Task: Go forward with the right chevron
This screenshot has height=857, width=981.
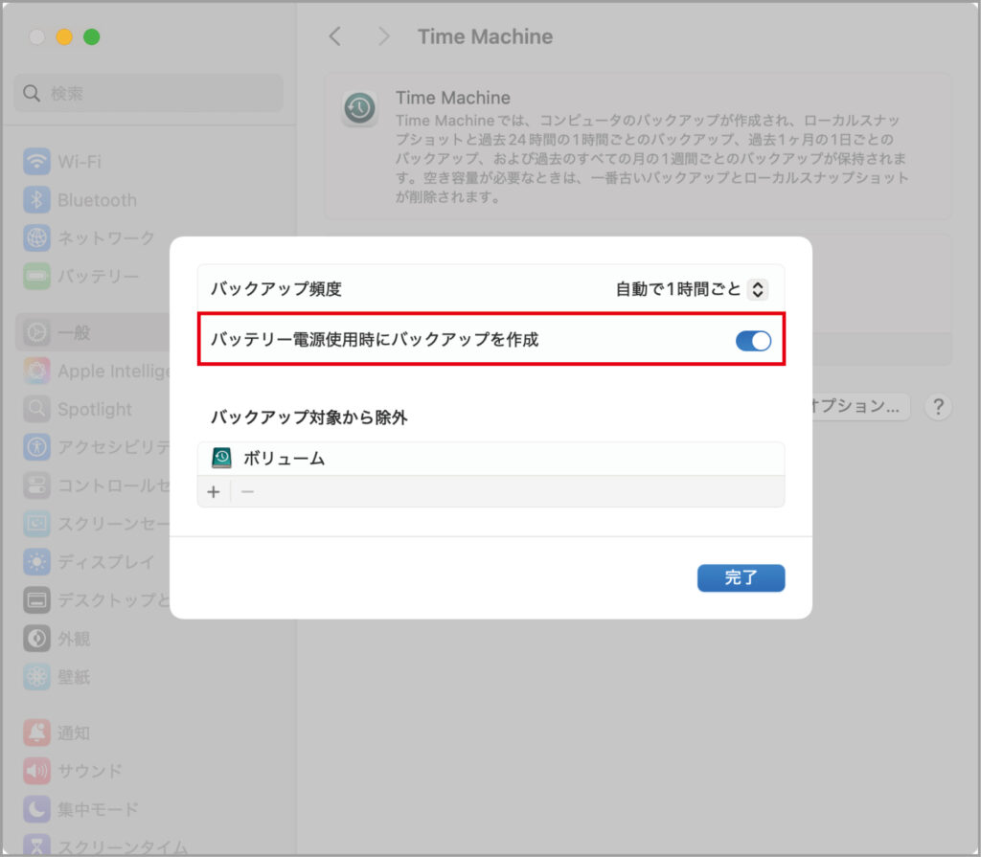Action: [x=383, y=36]
